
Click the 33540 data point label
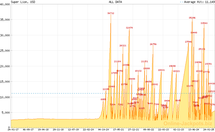point(204,23)
